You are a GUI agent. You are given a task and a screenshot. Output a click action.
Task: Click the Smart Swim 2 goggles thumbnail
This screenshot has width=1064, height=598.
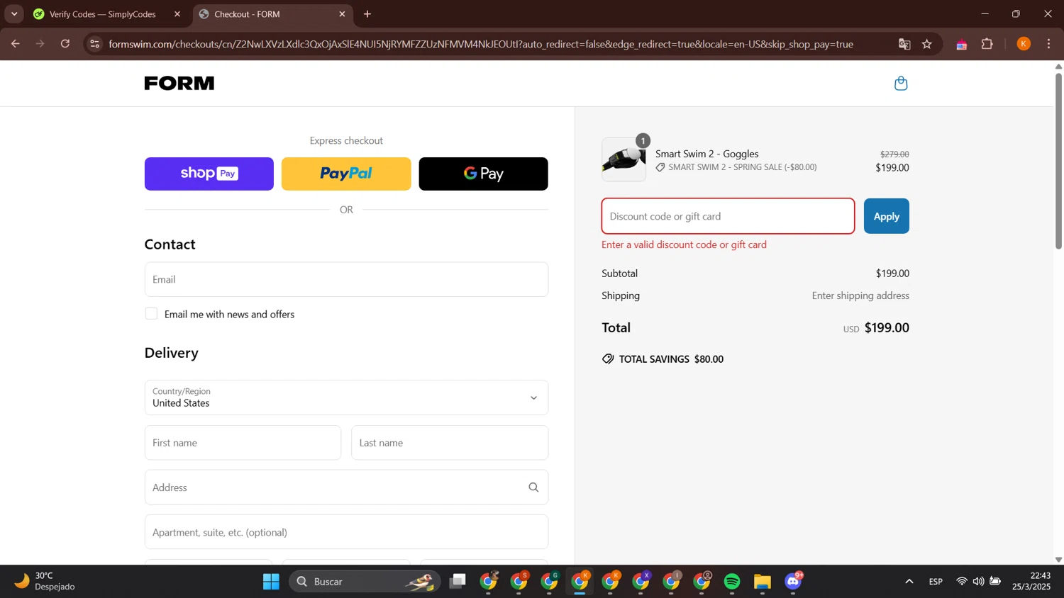tap(624, 160)
